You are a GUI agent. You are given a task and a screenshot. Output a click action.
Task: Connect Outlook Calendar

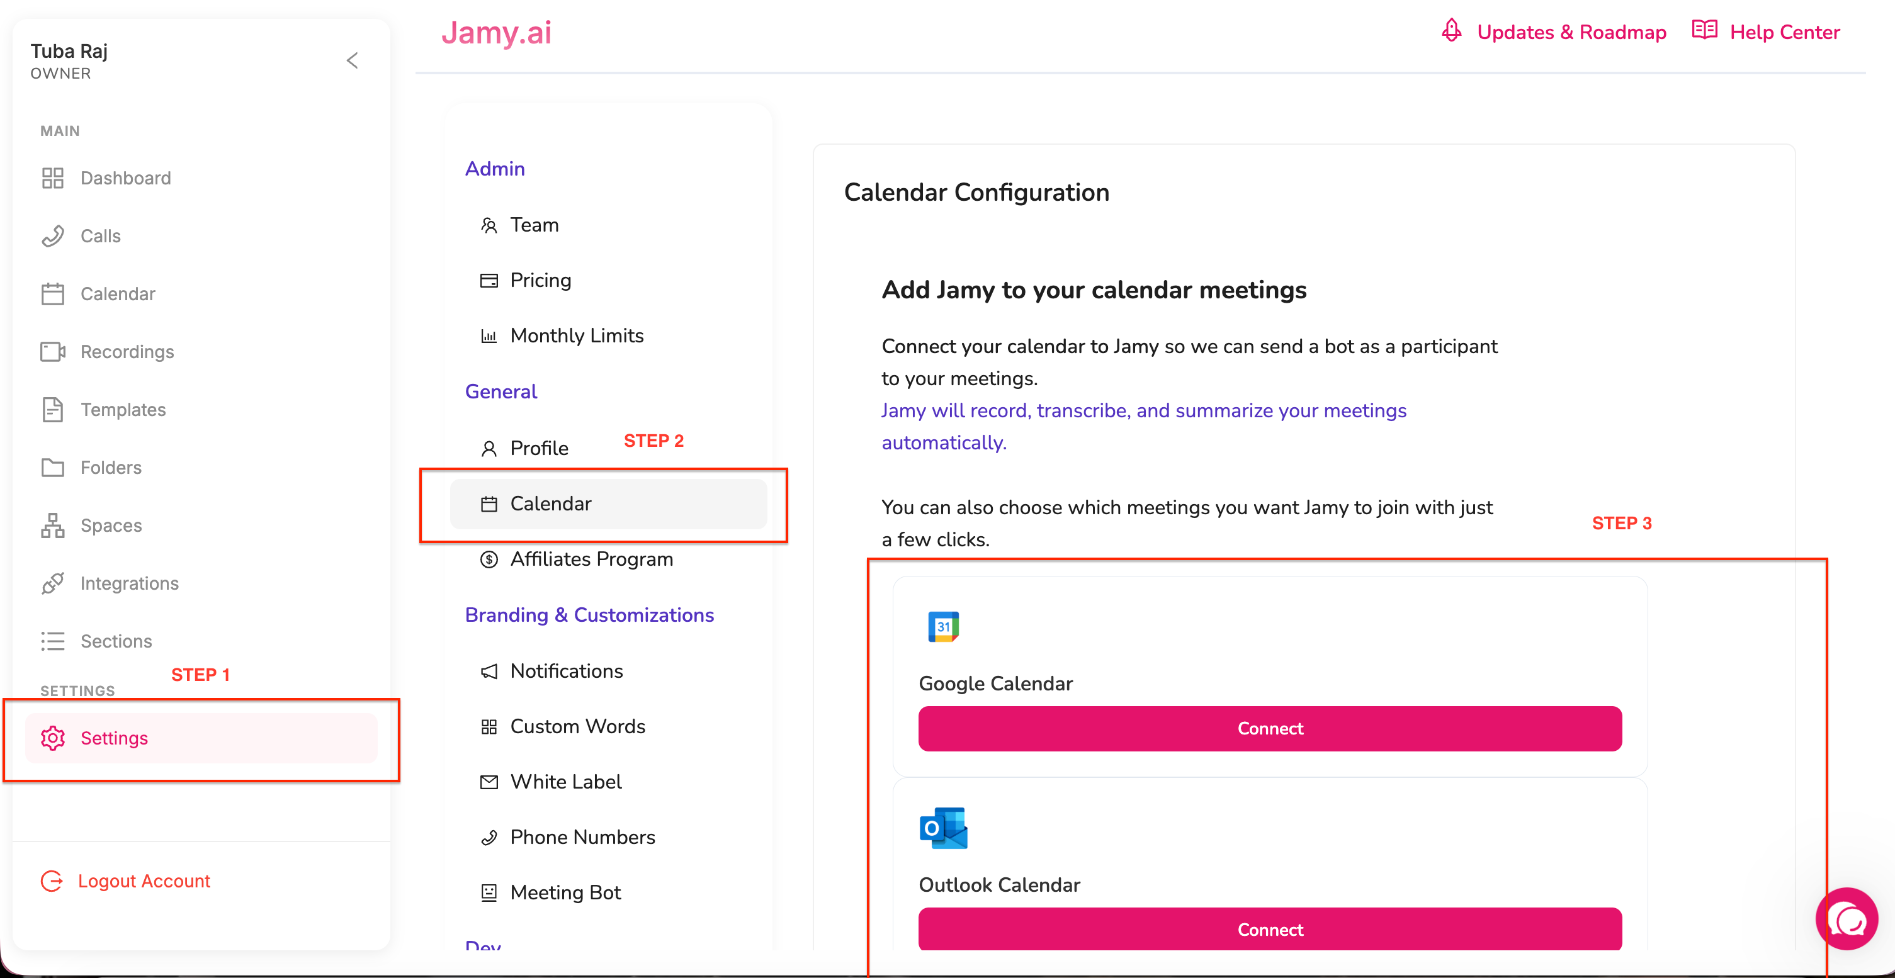1270,929
